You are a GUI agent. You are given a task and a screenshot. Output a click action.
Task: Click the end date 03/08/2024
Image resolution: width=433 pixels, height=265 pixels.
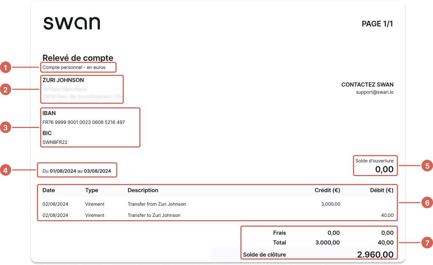pos(97,171)
